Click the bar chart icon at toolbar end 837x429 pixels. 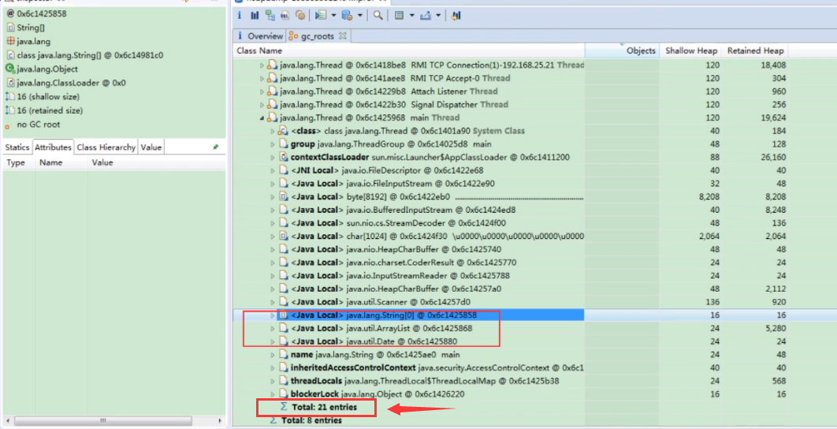[456, 16]
